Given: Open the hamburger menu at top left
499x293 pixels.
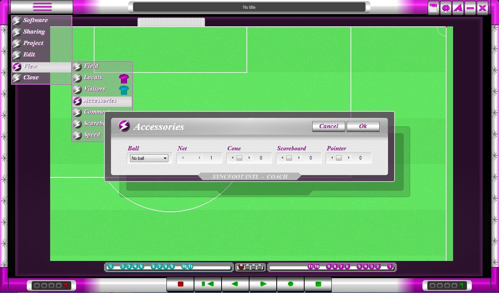Looking at the screenshot, I should pos(42,7).
